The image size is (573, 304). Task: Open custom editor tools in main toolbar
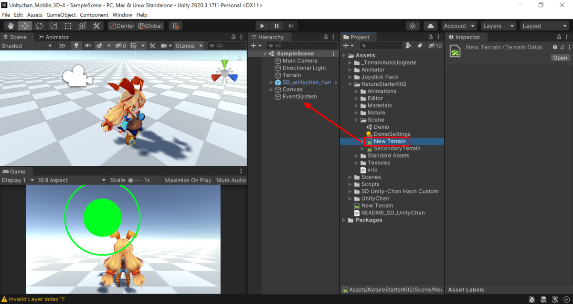pos(96,26)
